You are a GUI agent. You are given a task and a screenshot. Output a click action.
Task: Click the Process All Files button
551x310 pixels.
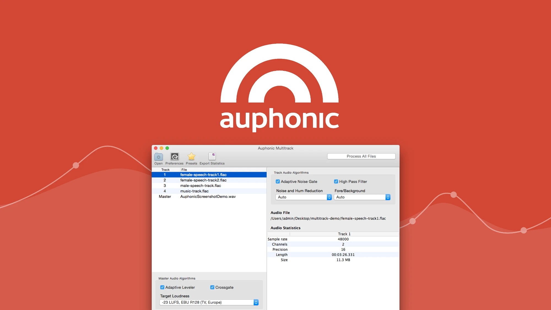pyautogui.click(x=361, y=156)
